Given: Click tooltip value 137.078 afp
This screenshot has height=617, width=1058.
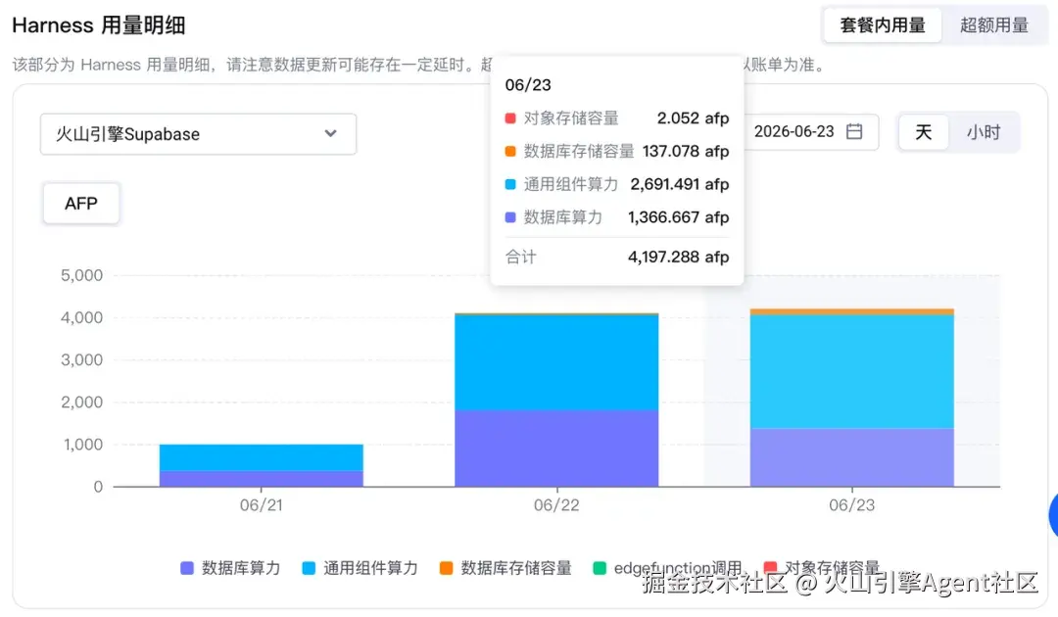Looking at the screenshot, I should click(x=686, y=151).
